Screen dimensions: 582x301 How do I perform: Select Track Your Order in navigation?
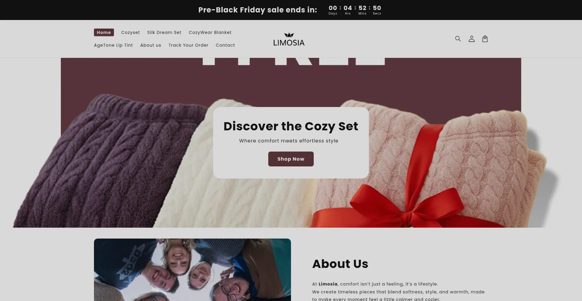189,45
